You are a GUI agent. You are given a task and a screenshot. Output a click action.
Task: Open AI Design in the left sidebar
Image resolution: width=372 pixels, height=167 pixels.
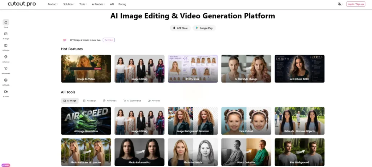click(6, 47)
